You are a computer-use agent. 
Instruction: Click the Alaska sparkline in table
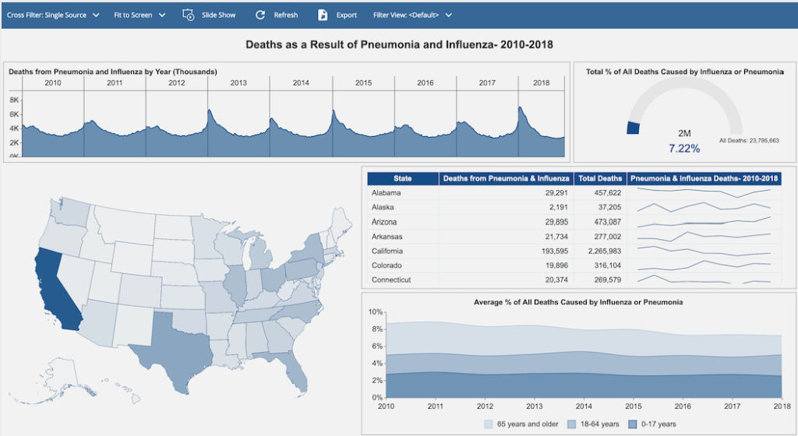click(x=704, y=207)
